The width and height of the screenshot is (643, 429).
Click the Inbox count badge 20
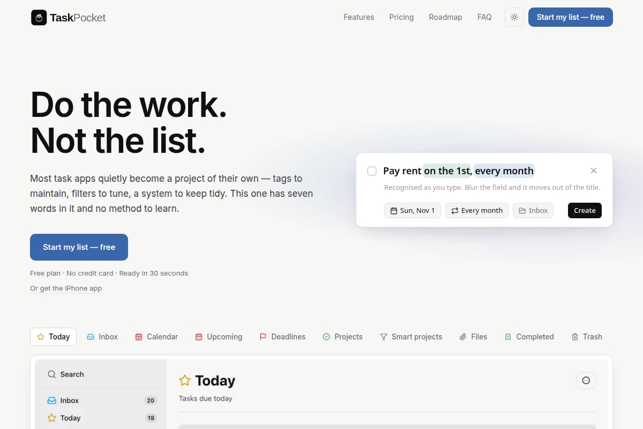coord(151,401)
